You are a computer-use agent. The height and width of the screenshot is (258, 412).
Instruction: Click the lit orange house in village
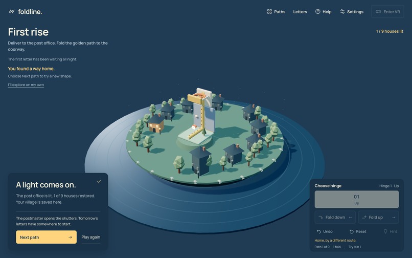pyautogui.click(x=156, y=124)
